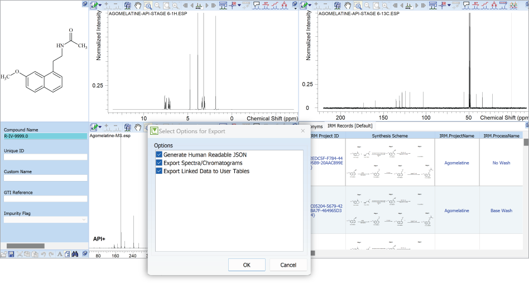The image size is (529, 284).
Task: Click the save disk icon in bottom-left toolbar
Action: click(x=11, y=254)
